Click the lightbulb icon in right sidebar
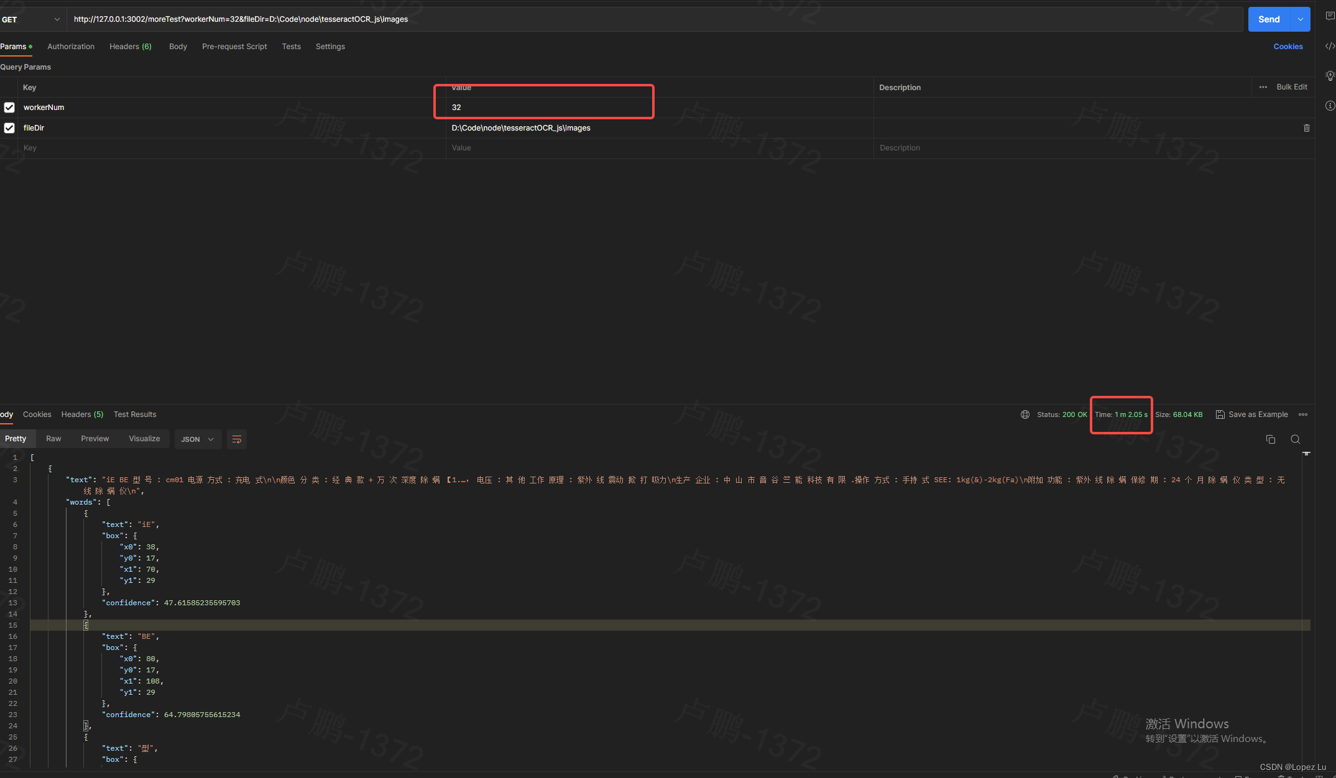The height and width of the screenshot is (778, 1336). [x=1330, y=76]
